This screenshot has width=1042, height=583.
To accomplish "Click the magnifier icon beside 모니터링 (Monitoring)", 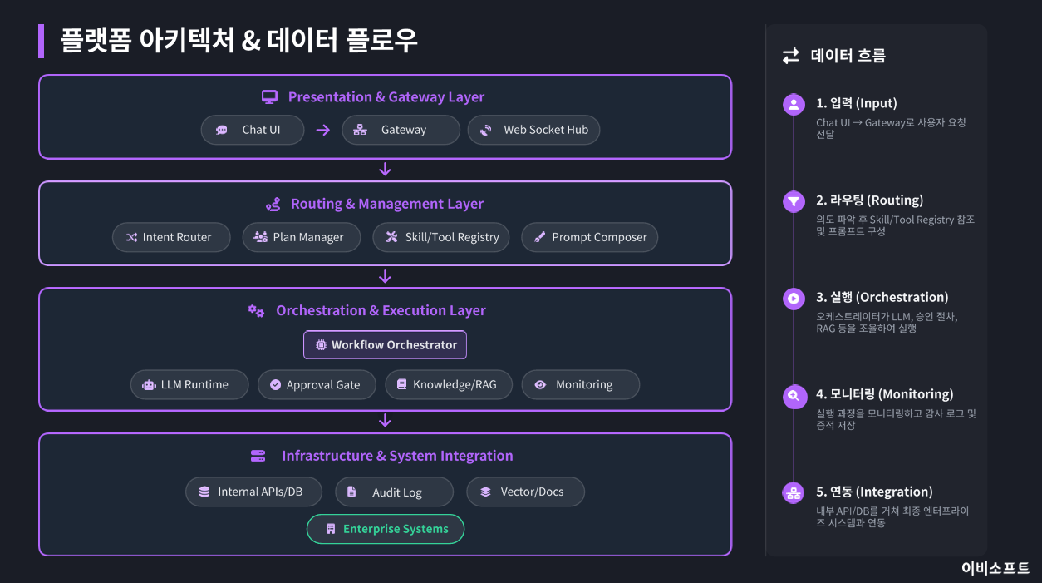I will click(x=794, y=396).
